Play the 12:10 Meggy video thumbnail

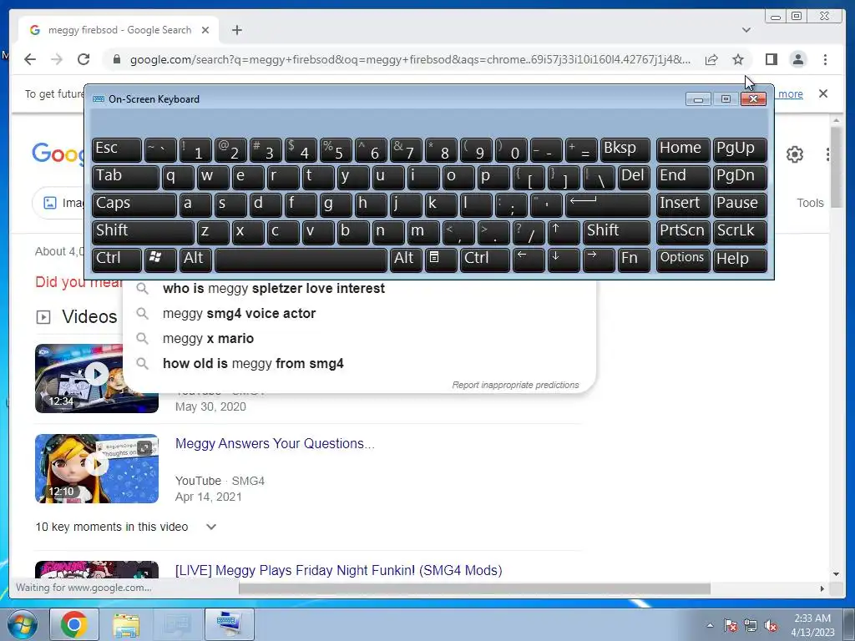click(97, 469)
